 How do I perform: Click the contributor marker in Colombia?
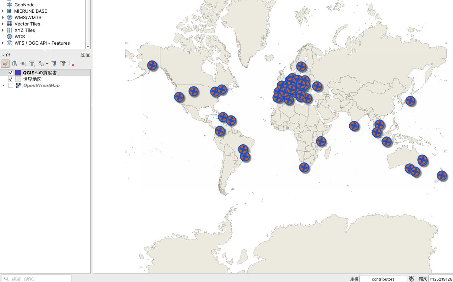(x=220, y=131)
